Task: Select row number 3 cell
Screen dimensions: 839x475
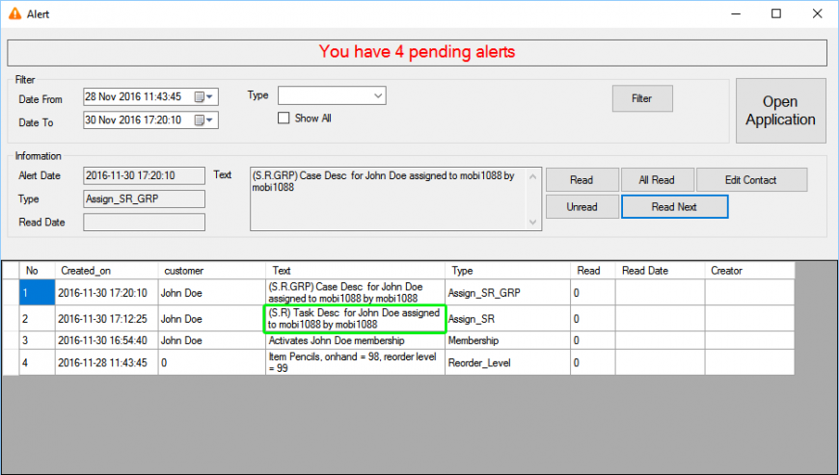Action: click(37, 340)
